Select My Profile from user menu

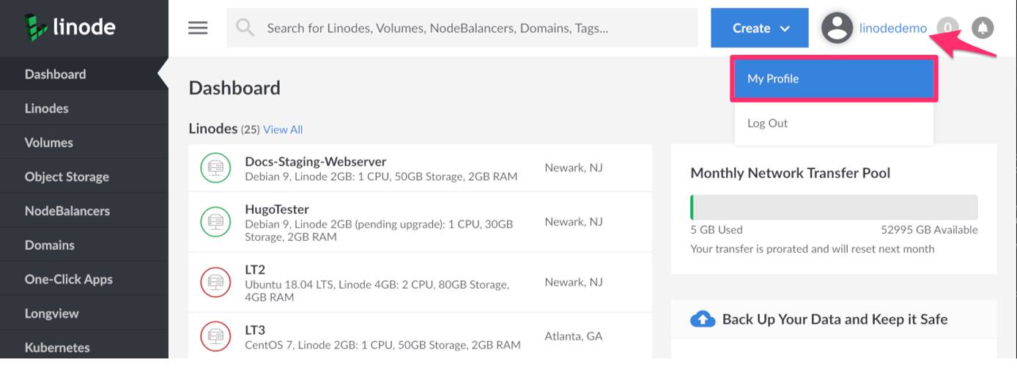coord(834,79)
